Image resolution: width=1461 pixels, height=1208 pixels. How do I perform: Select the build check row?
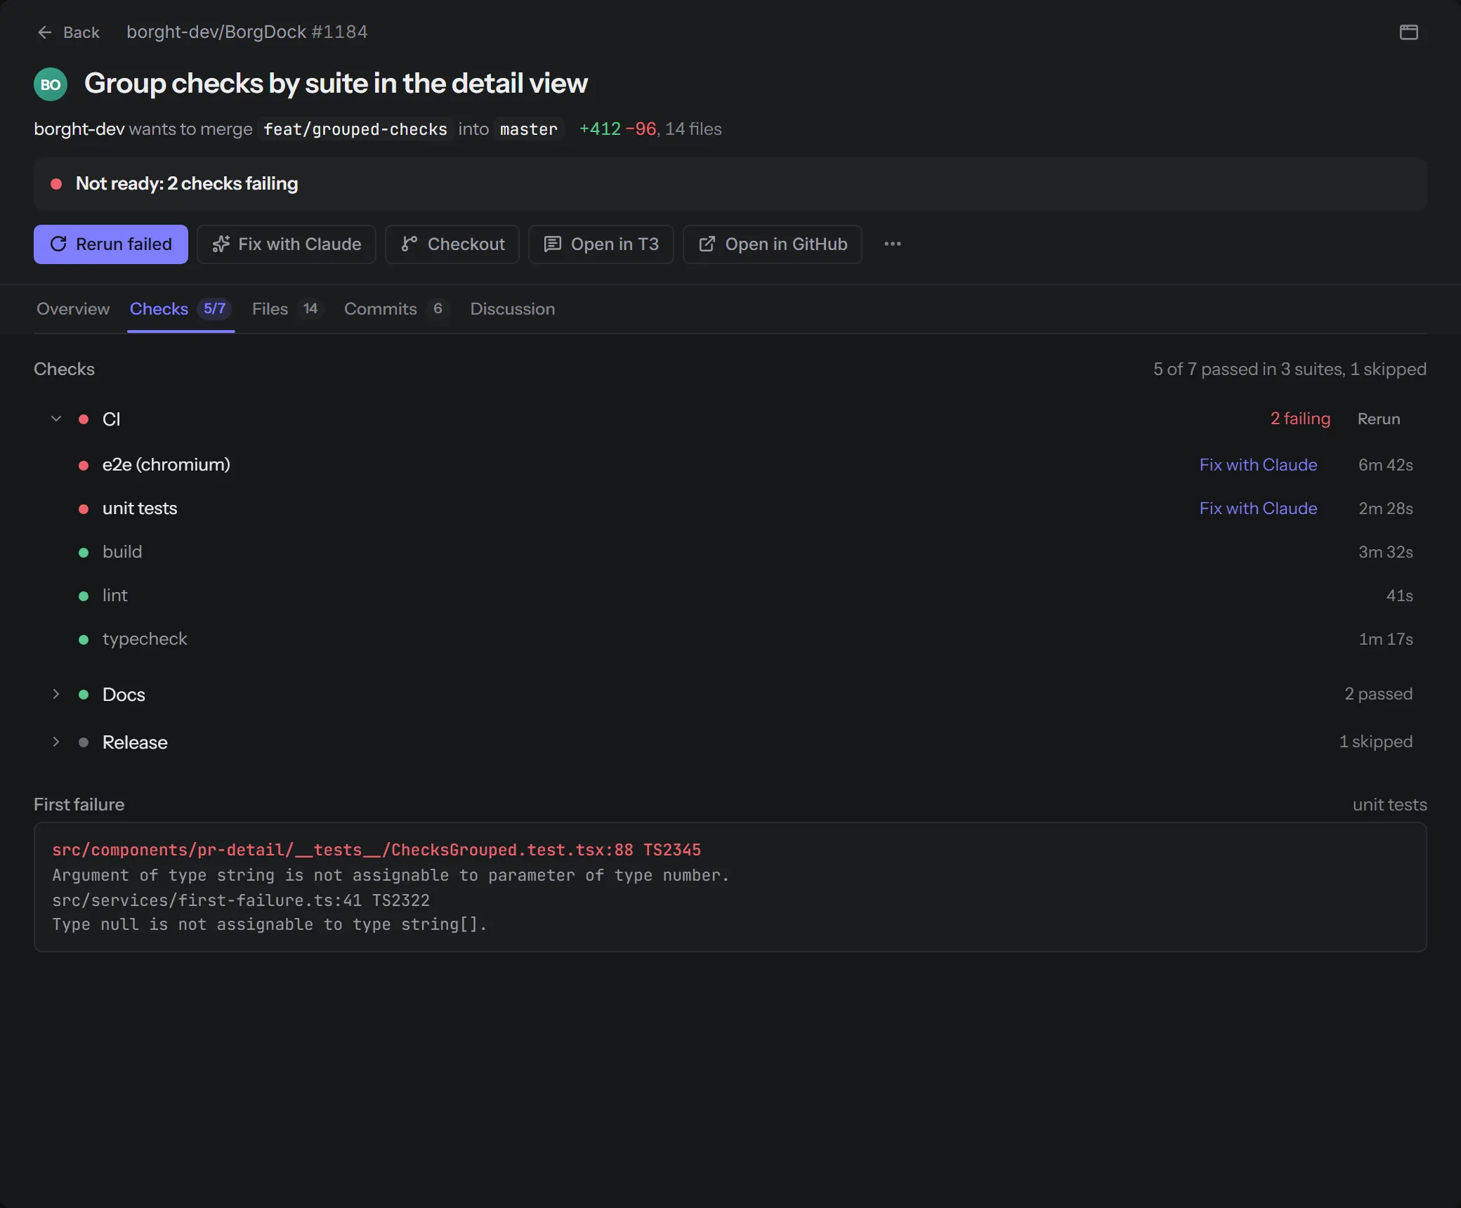tap(730, 552)
